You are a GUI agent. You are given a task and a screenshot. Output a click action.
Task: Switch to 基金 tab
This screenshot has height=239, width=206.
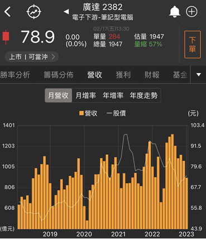[x=180, y=75]
